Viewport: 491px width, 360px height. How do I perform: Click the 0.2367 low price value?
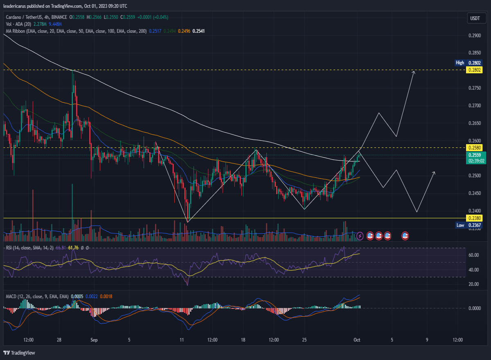coord(475,225)
